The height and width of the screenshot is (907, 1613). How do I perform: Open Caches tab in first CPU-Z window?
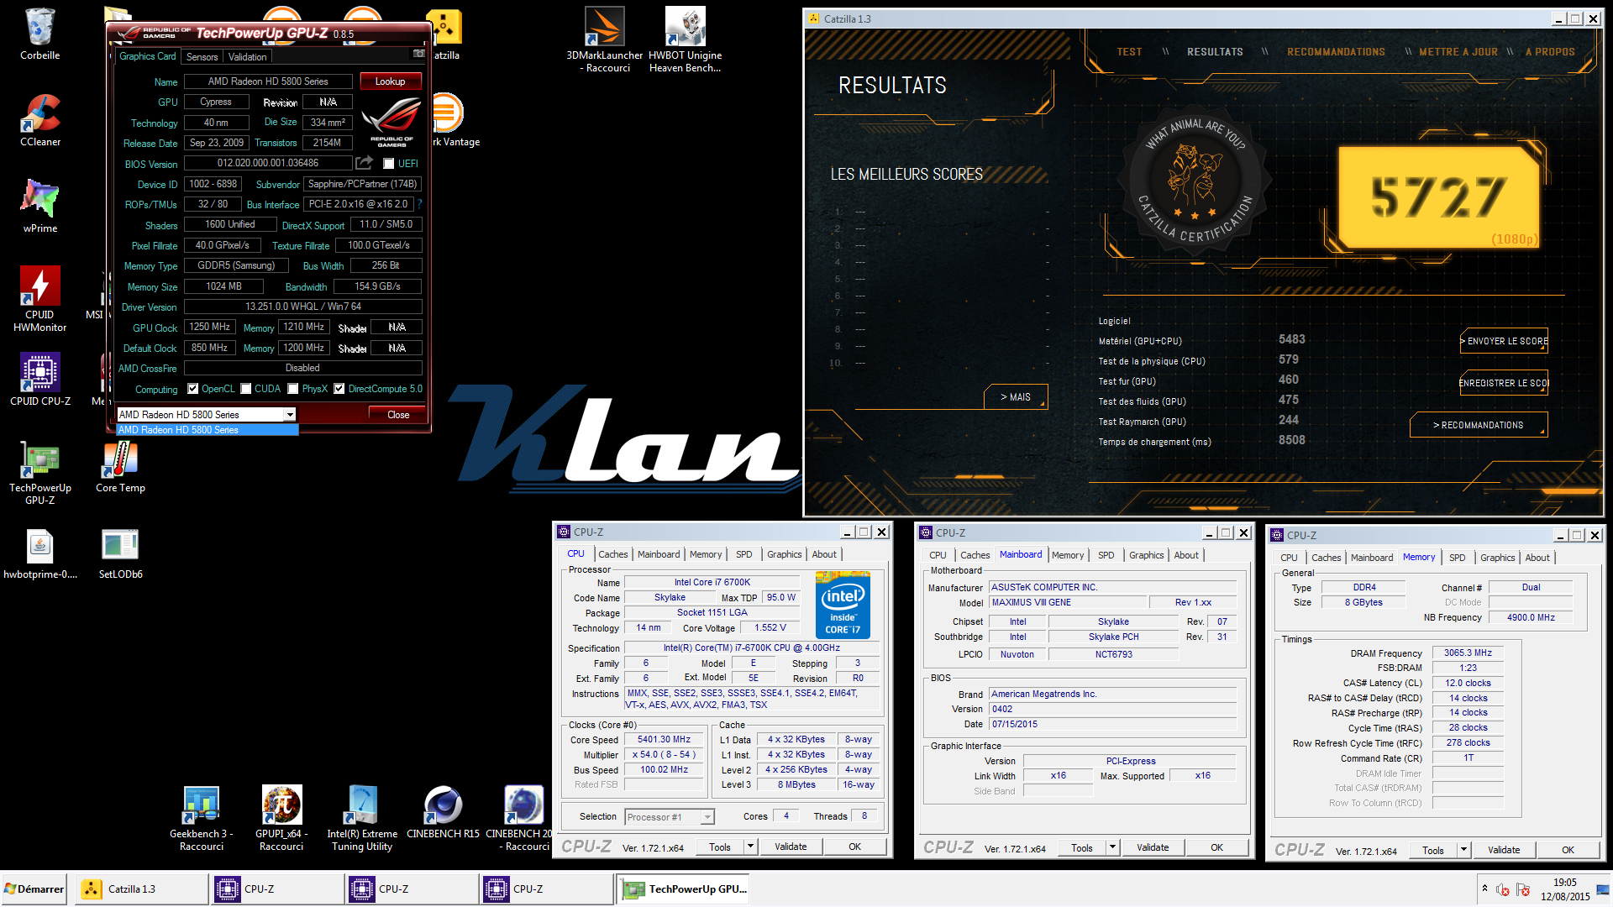point(612,554)
